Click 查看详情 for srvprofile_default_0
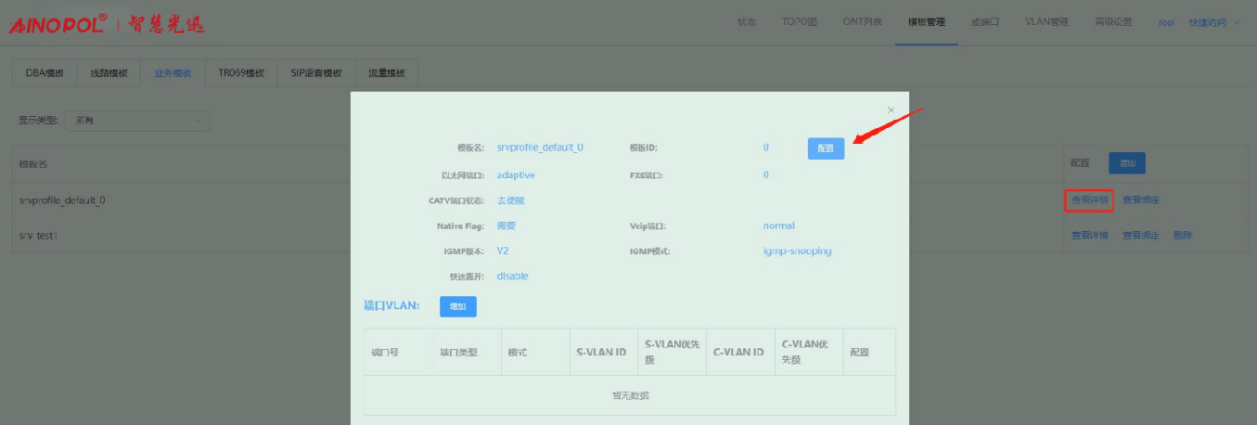1257x425 pixels. click(x=1089, y=200)
